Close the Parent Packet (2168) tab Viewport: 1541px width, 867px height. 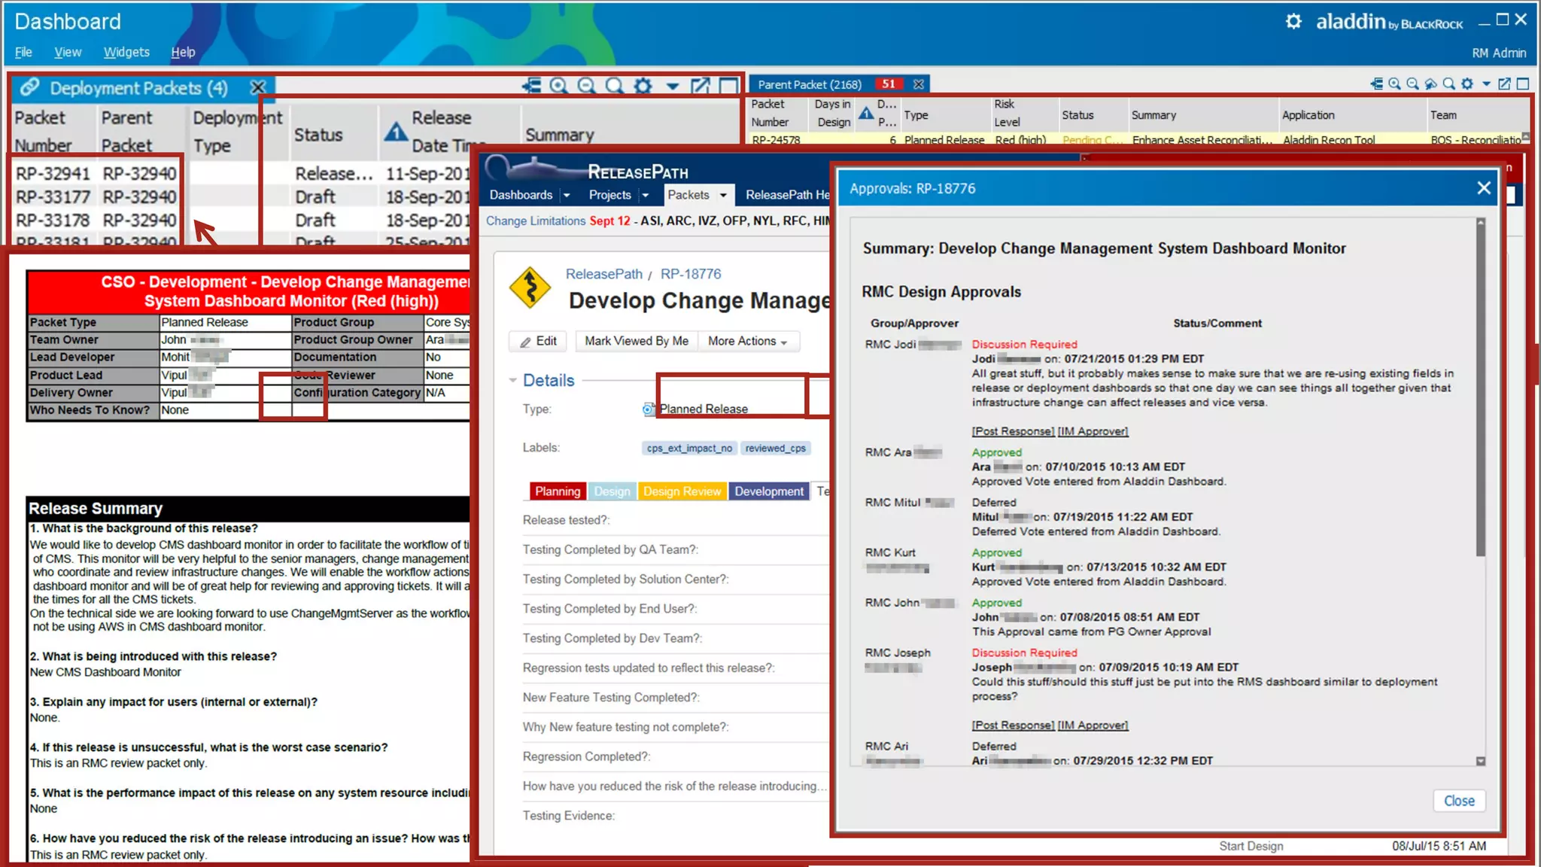point(919,84)
